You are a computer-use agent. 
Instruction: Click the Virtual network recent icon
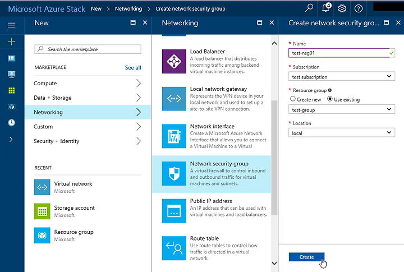[42, 187]
